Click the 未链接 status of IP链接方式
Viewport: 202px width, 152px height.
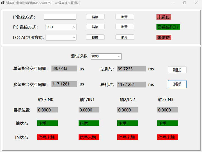(164, 17)
